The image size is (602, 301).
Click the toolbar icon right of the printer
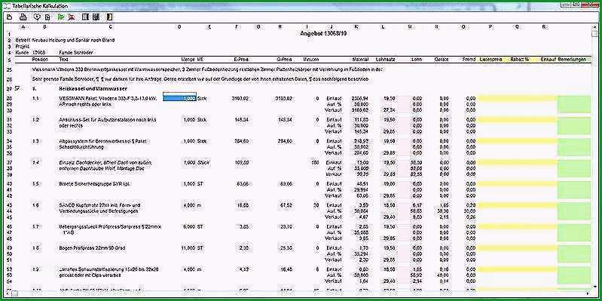(x=37, y=17)
